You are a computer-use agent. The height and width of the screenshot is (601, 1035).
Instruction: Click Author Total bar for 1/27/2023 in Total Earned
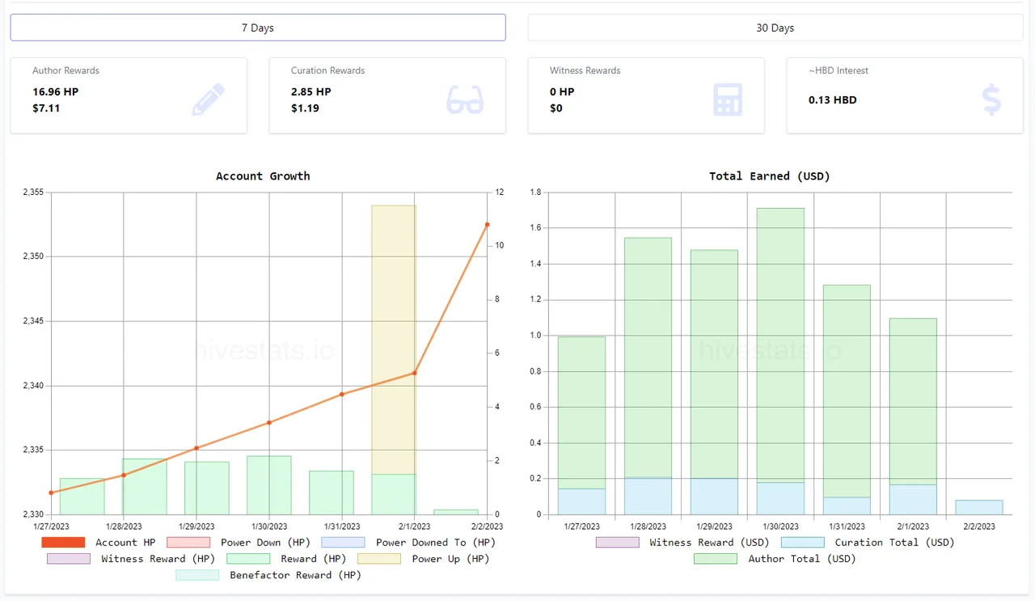point(582,413)
